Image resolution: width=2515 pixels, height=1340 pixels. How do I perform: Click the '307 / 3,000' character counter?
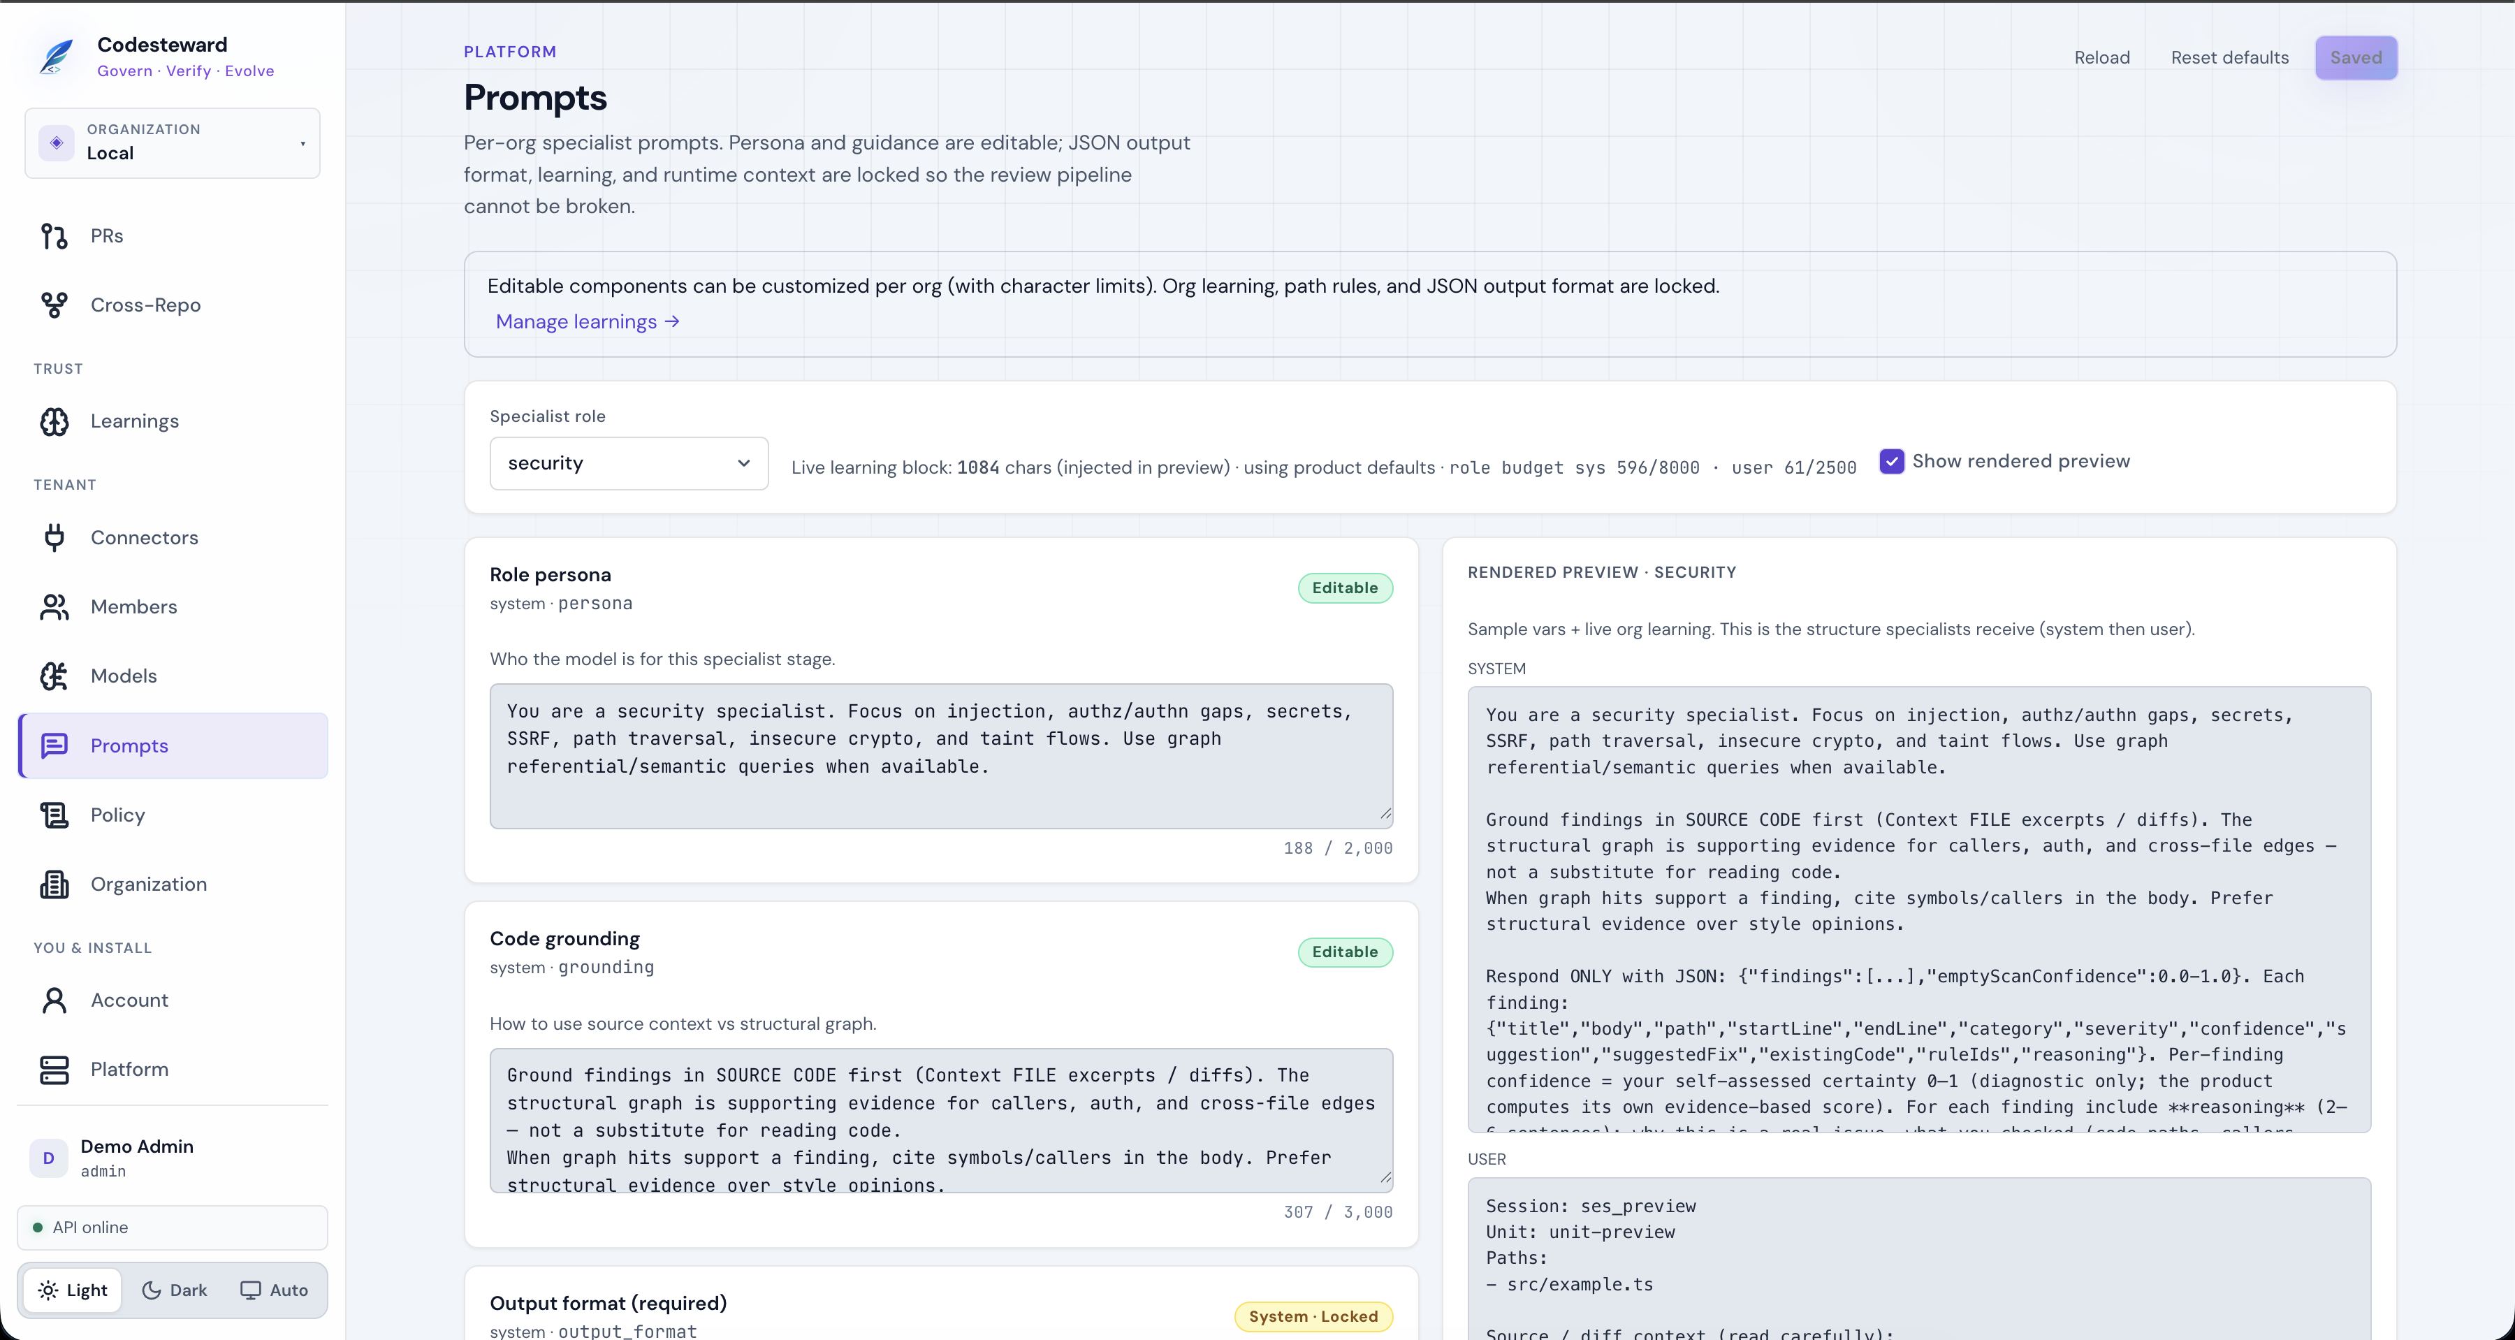pos(1338,1213)
